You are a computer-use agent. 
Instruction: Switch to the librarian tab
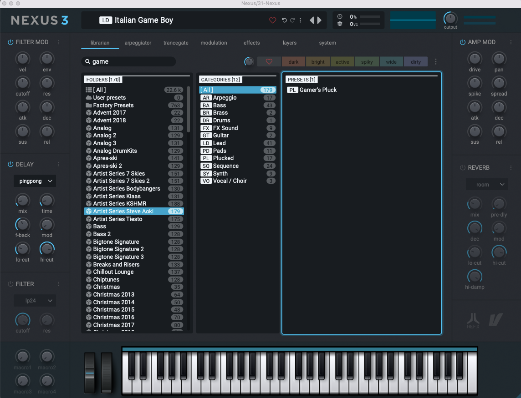pos(100,43)
